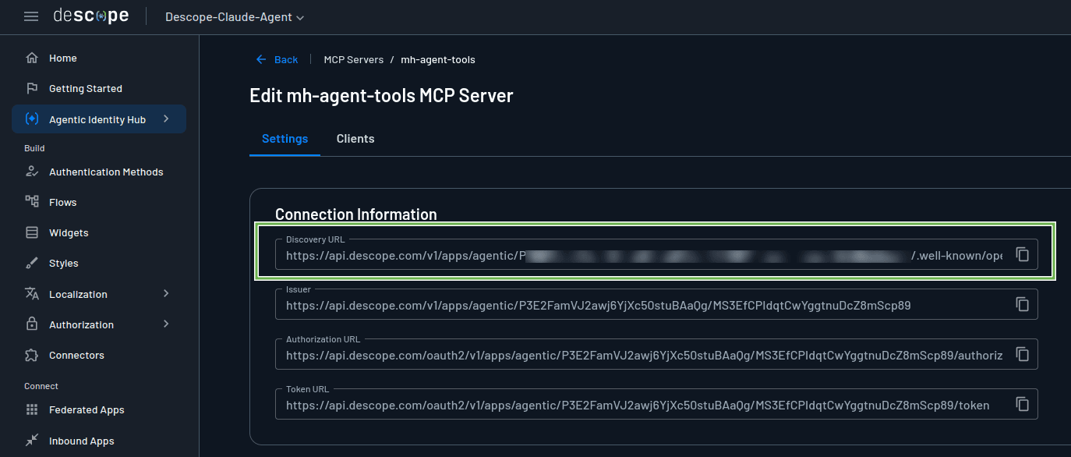Image resolution: width=1071 pixels, height=457 pixels.
Task: Click the Flows icon in sidebar
Action: coord(32,202)
